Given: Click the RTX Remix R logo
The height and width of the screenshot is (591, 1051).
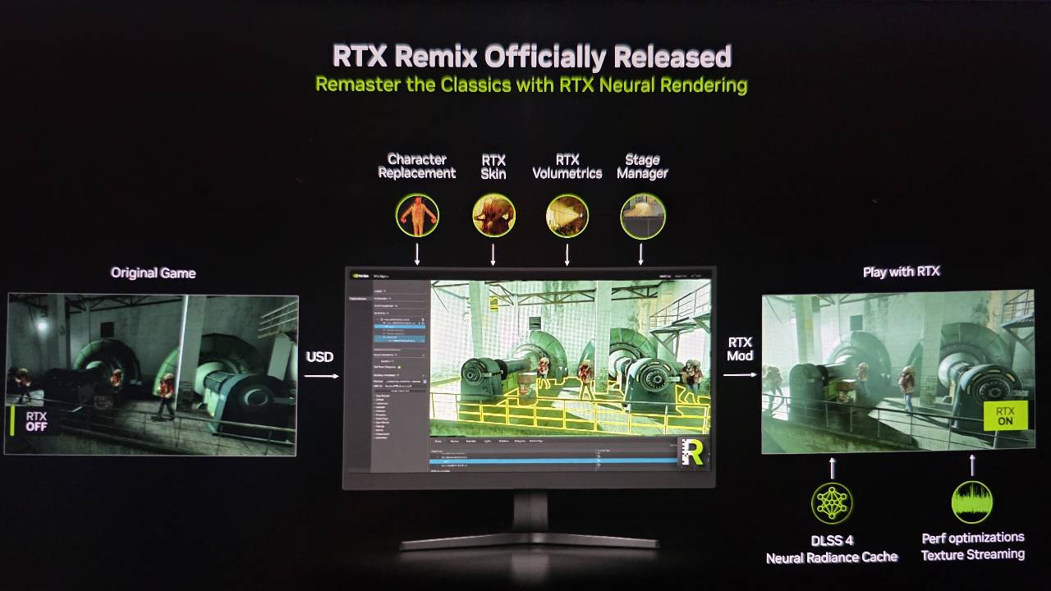Looking at the screenshot, I should [692, 451].
